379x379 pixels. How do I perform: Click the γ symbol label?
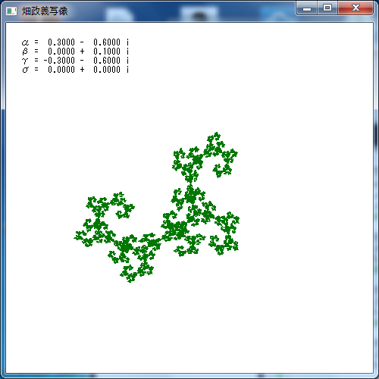tap(25, 61)
